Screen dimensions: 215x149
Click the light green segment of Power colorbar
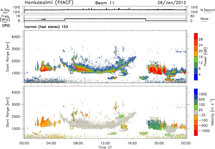point(196,59)
